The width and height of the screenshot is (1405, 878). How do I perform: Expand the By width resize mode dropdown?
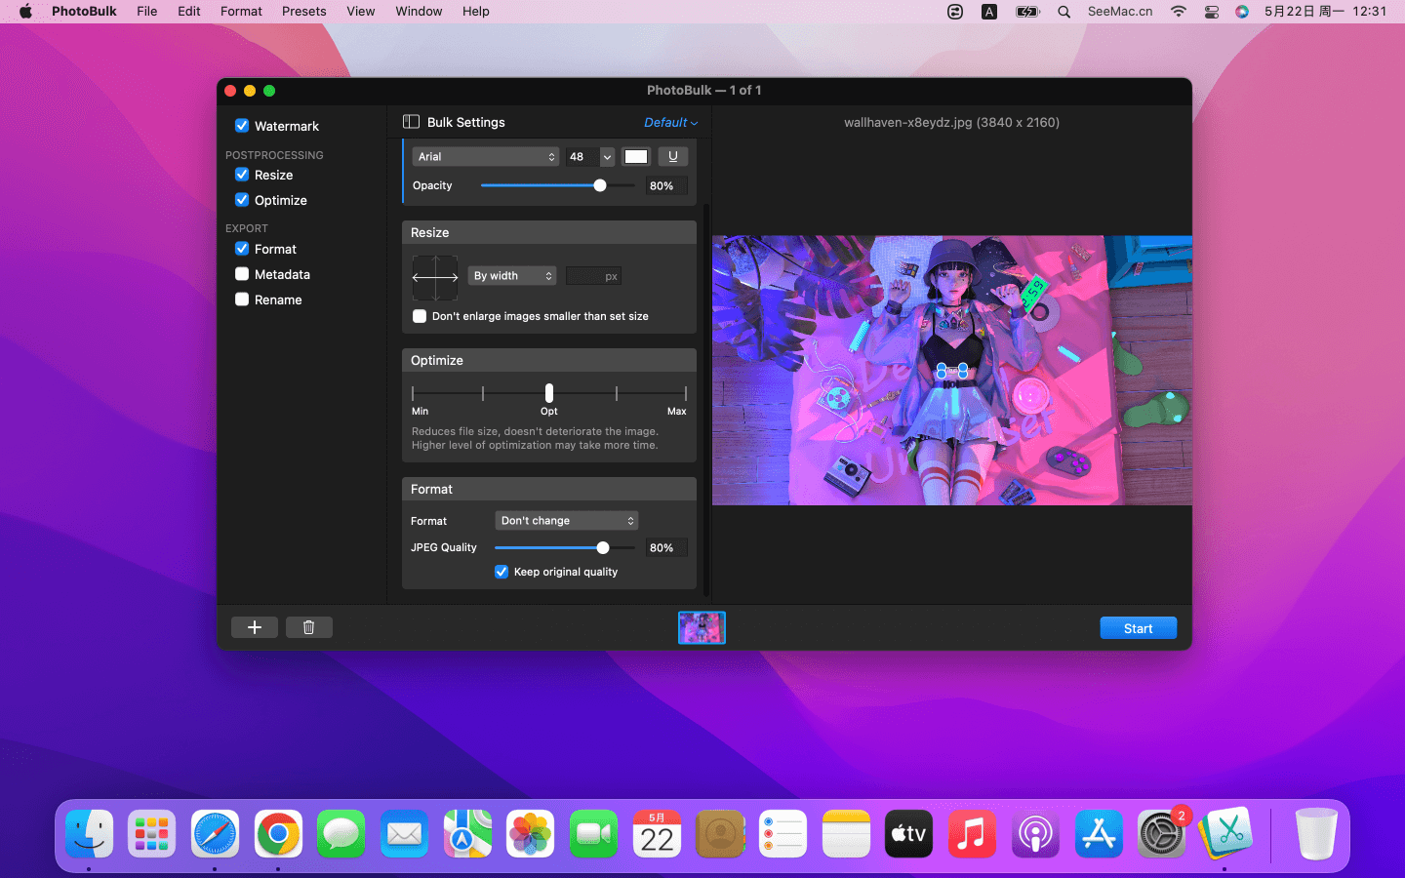(x=512, y=276)
